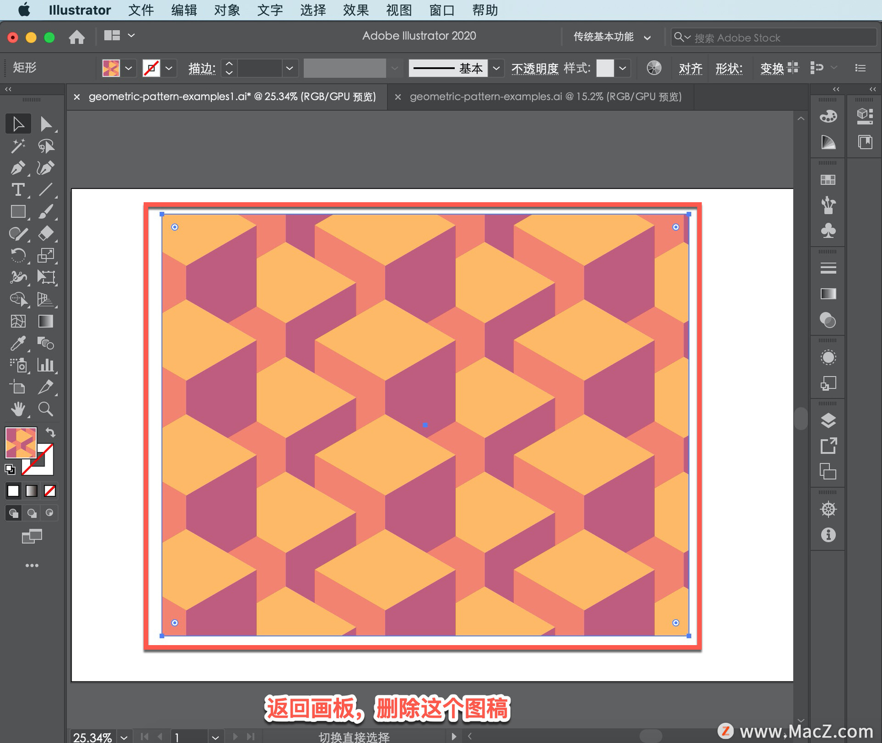Viewport: 882px width, 743px height.
Task: Select the Shape Builder tool
Action: pyautogui.click(x=18, y=299)
